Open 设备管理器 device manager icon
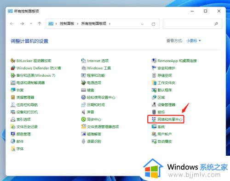Screen dimensions: 230x181 pyautogui.click(x=154, y=105)
